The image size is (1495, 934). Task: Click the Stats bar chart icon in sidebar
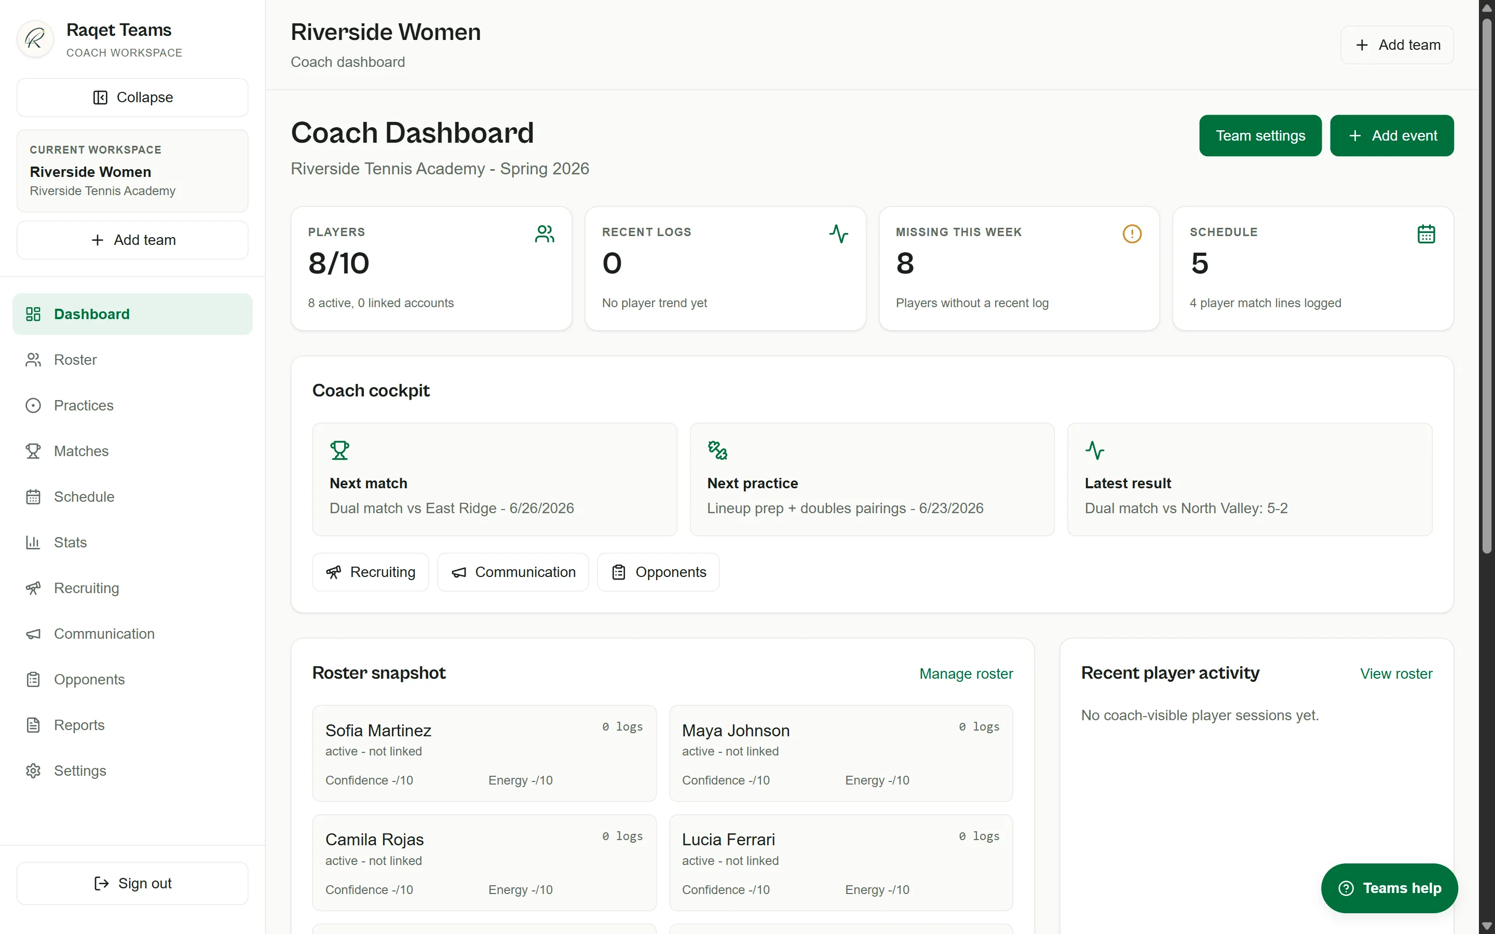[33, 542]
